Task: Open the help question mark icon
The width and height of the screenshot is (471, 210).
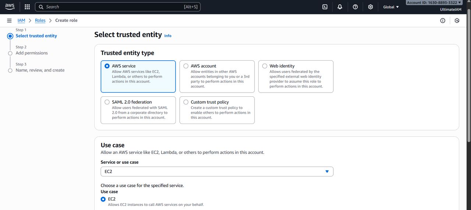Action: click(x=355, y=7)
